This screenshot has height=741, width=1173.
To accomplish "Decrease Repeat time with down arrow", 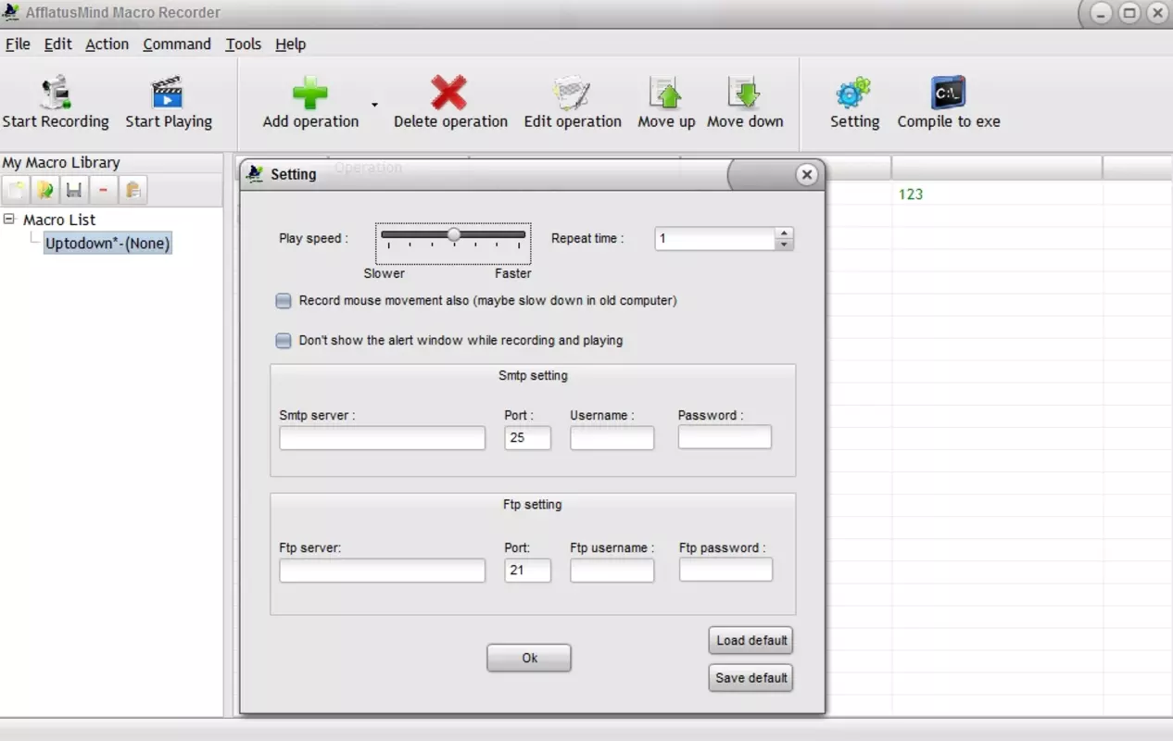I will (784, 245).
